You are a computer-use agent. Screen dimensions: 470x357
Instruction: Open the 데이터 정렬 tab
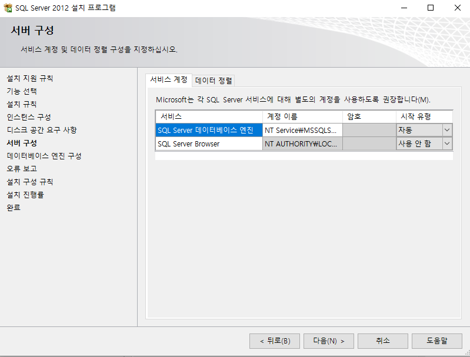coord(214,81)
